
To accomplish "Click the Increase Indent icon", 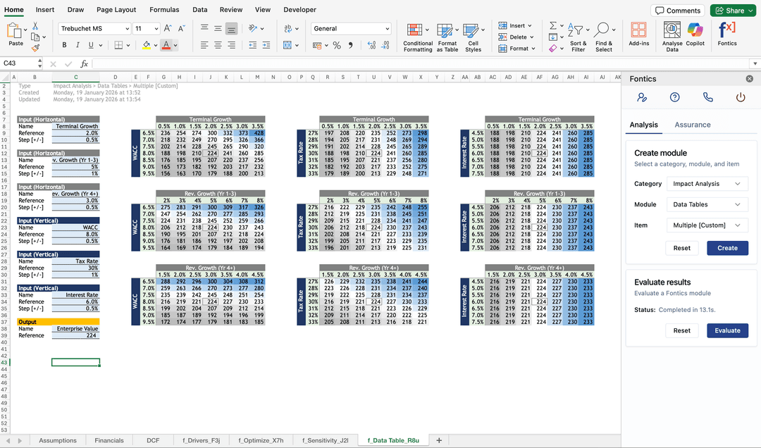I will click(x=266, y=45).
